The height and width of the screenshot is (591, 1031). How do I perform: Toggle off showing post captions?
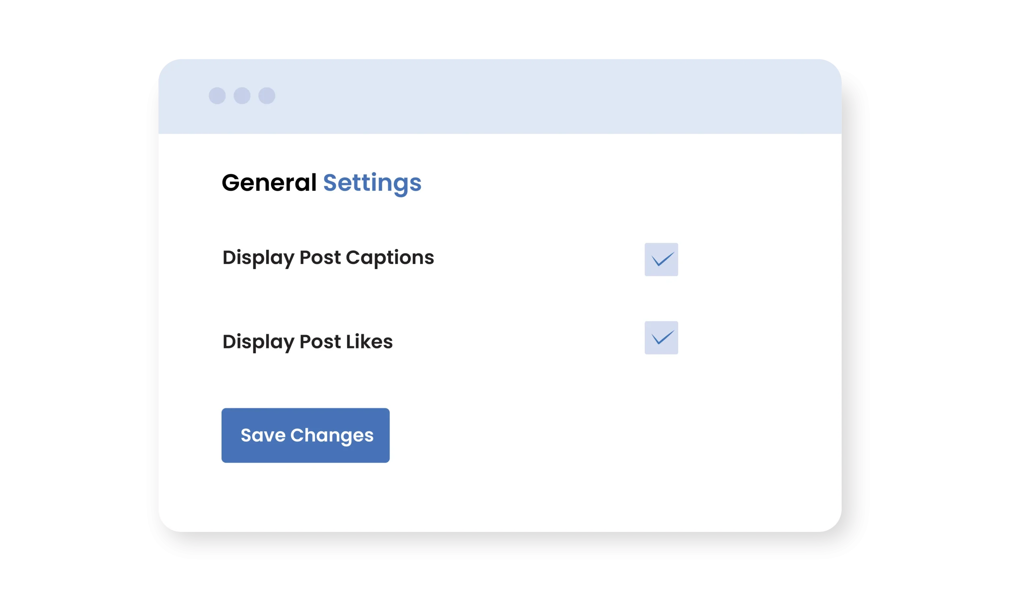tap(661, 259)
